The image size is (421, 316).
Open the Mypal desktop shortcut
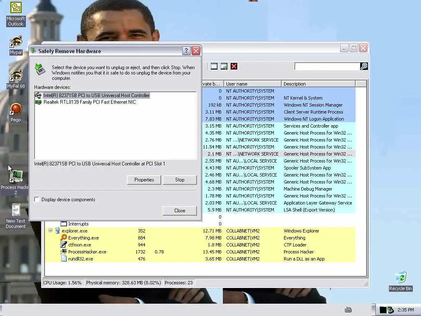[x=16, y=45]
